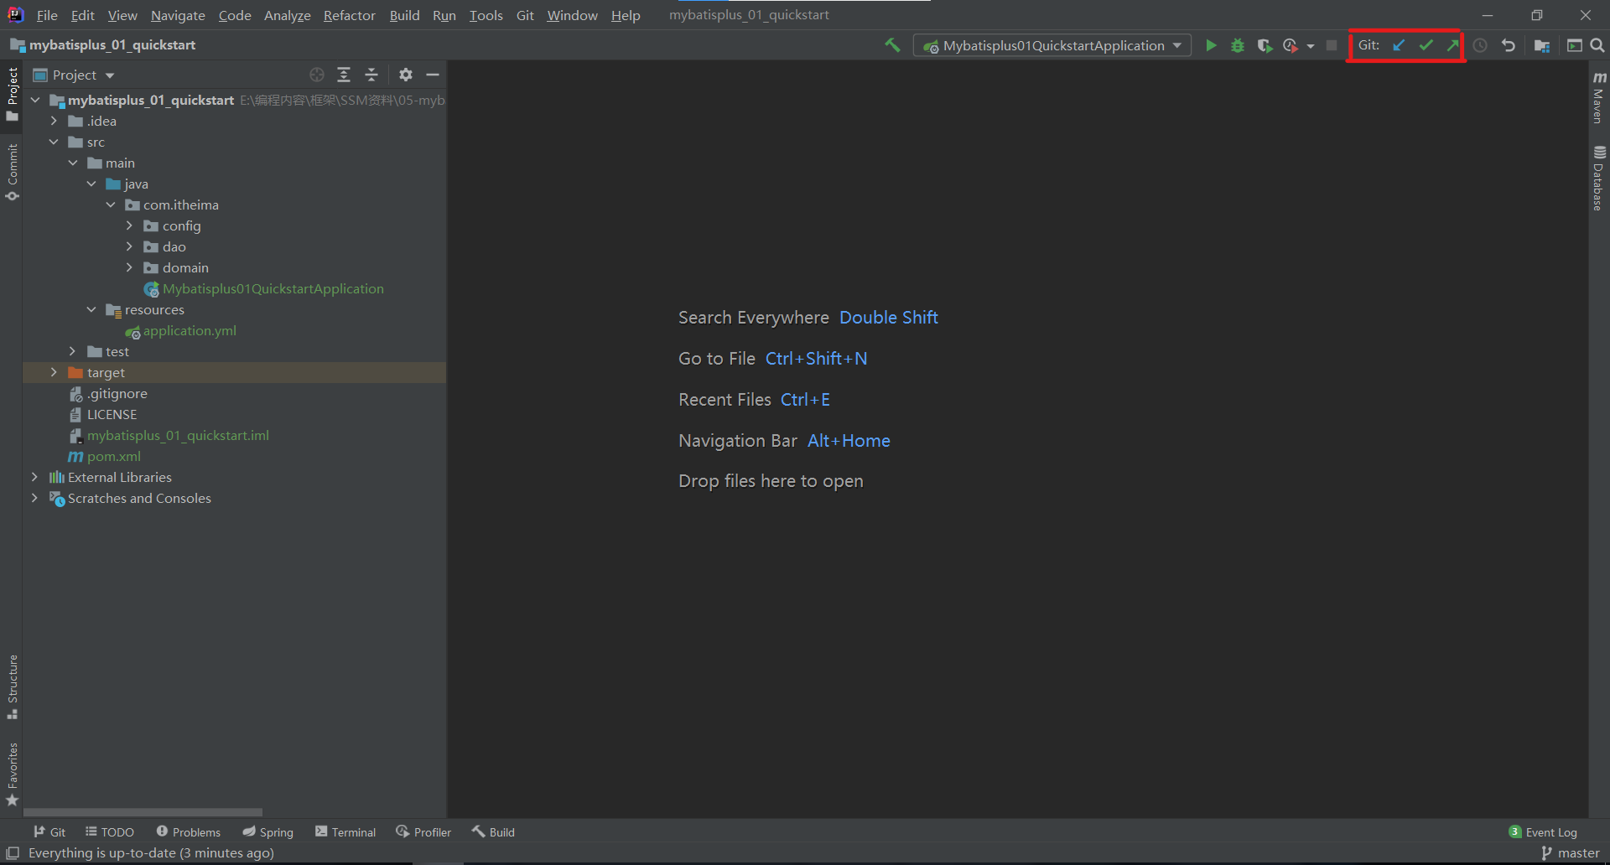Open the Navigate menu

coord(178,15)
